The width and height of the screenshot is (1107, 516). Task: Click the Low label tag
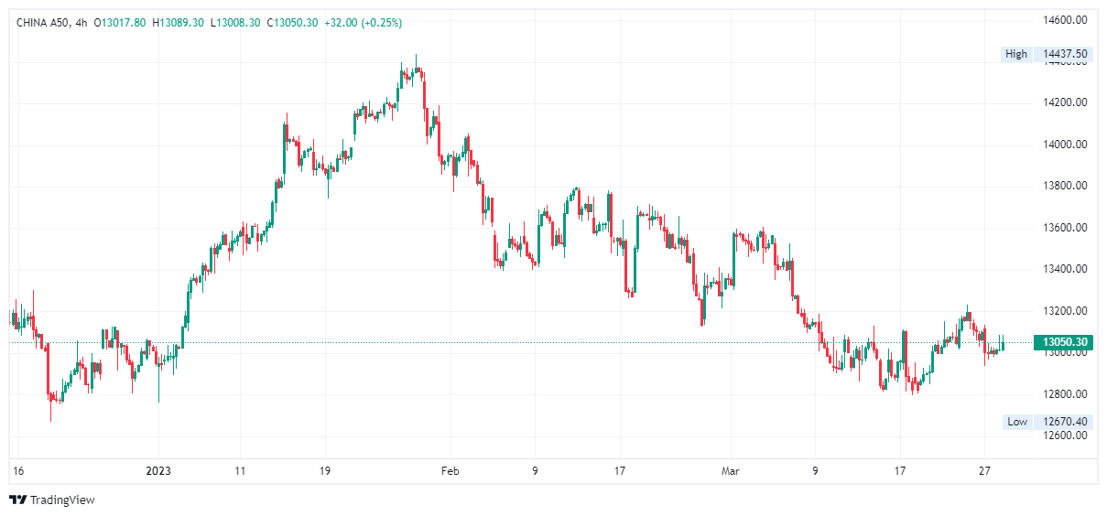click(x=1017, y=422)
